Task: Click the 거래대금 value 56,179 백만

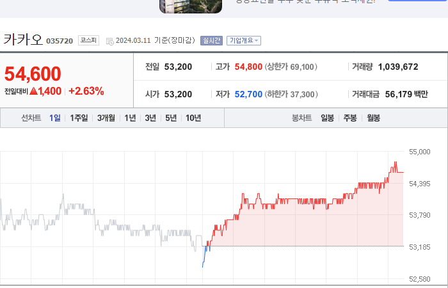Action: coord(406,94)
